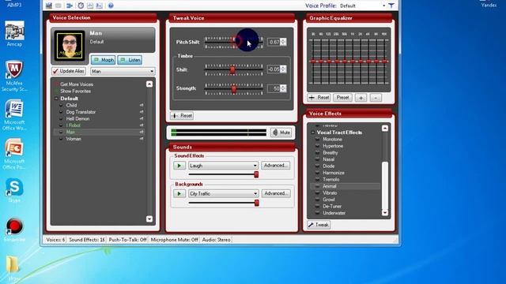506x284 pixels.
Task: Open Advanced settings for Sound Effects
Action: 276,166
